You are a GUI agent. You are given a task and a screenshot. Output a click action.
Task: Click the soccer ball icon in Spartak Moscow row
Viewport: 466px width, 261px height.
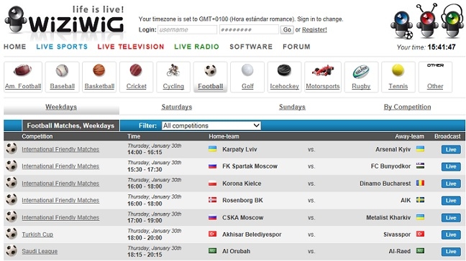click(x=12, y=166)
